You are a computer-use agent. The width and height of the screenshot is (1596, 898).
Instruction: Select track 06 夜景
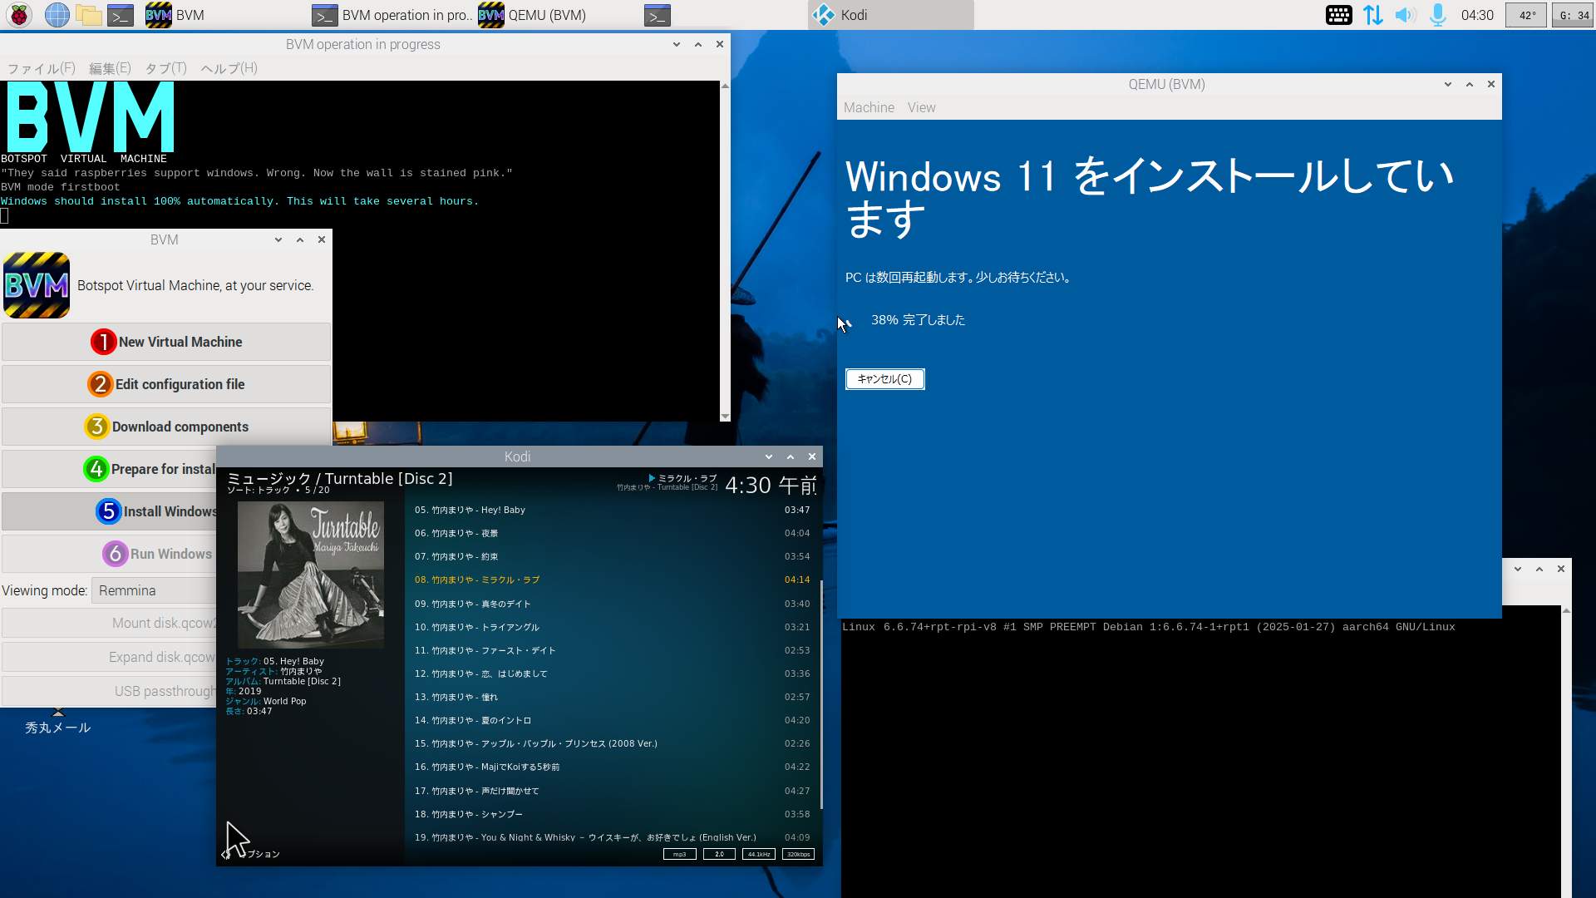613,533
